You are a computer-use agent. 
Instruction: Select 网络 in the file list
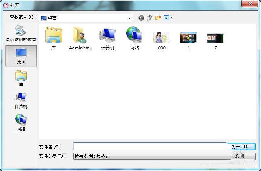pyautogui.click(x=135, y=38)
